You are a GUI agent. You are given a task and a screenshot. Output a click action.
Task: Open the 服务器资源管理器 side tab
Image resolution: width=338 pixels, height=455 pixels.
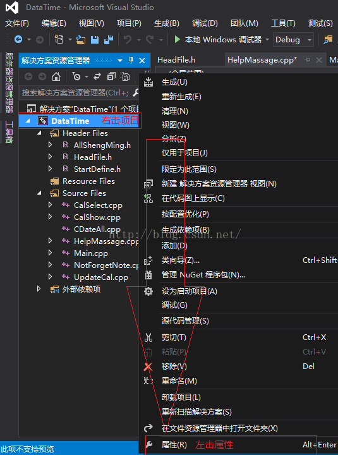9,82
